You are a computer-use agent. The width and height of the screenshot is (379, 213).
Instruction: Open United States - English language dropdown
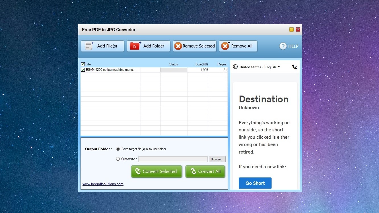click(260, 67)
